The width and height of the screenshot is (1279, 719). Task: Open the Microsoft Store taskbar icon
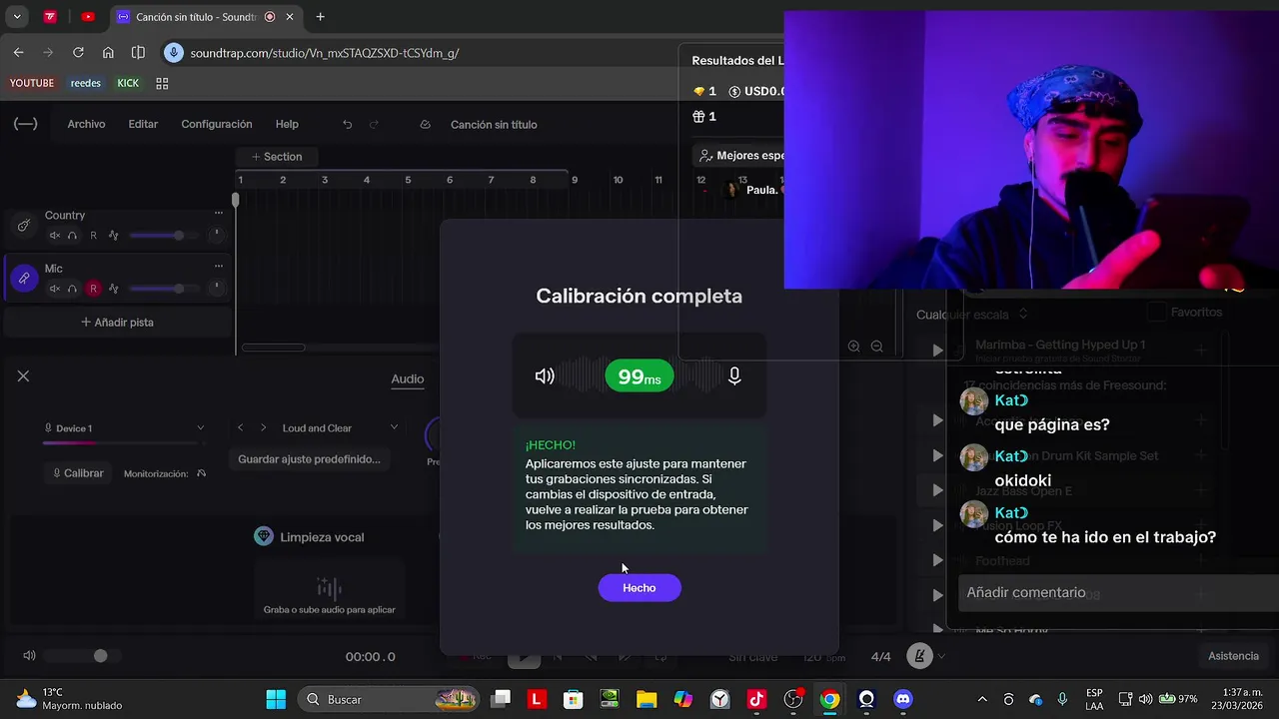[x=573, y=699]
